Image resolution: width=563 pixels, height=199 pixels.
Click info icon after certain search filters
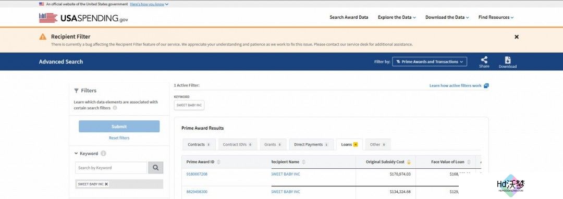(x=115, y=108)
